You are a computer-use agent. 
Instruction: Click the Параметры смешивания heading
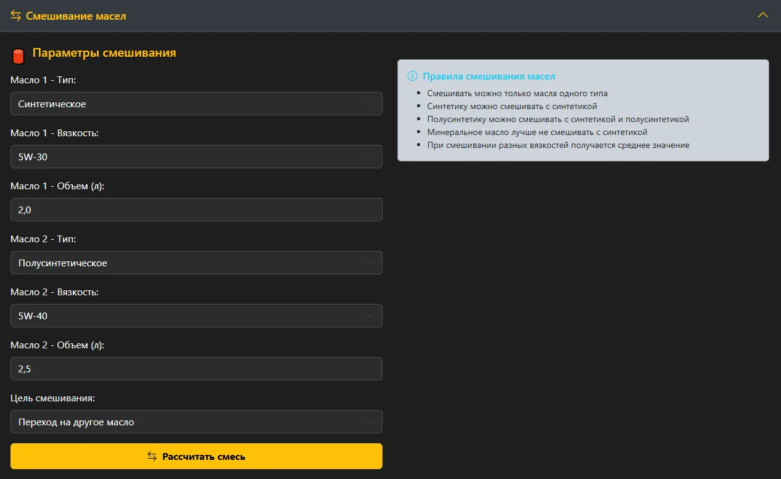104,53
